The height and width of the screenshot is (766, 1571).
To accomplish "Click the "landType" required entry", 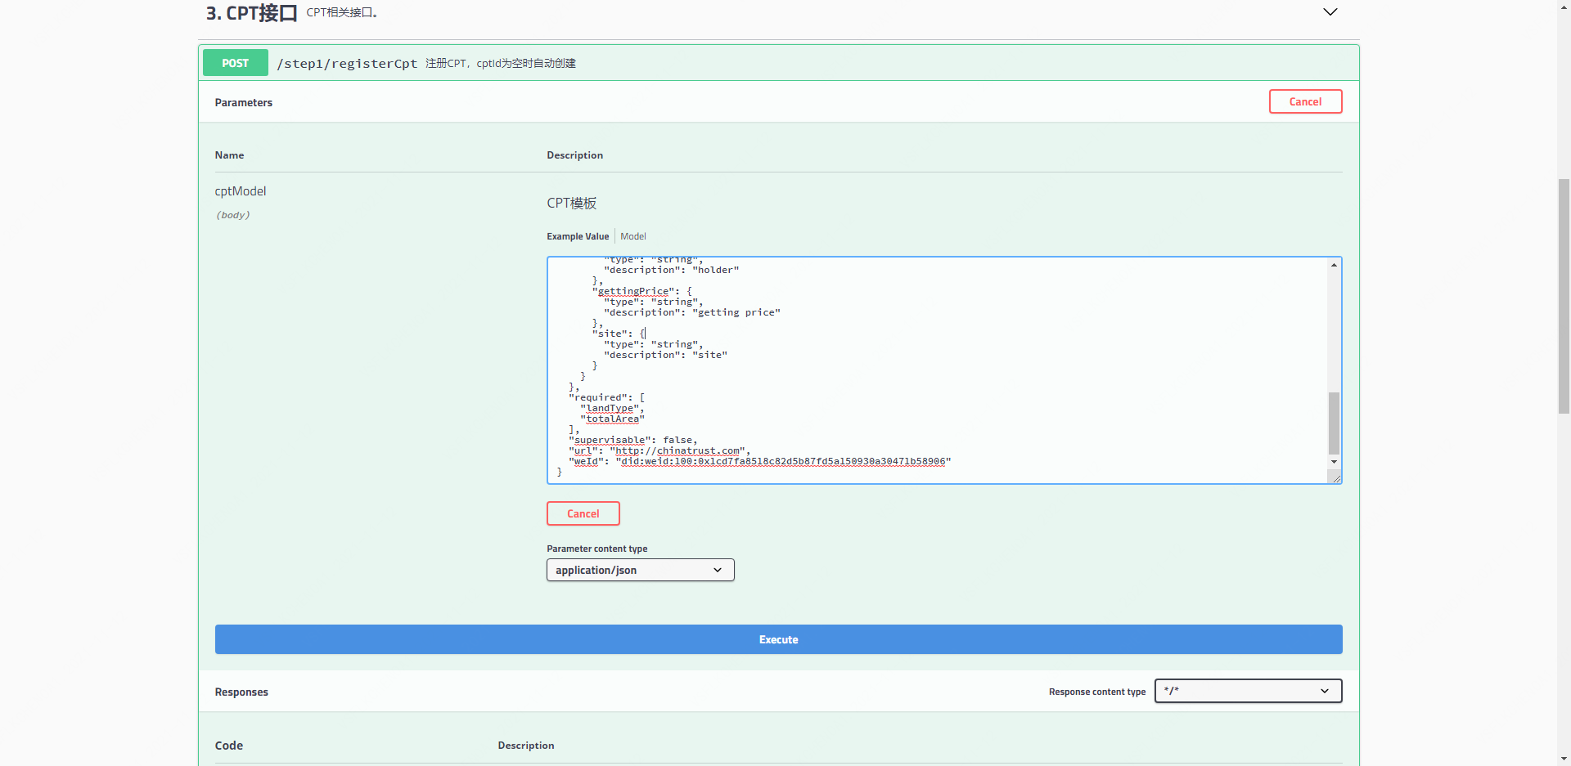I will click(610, 408).
